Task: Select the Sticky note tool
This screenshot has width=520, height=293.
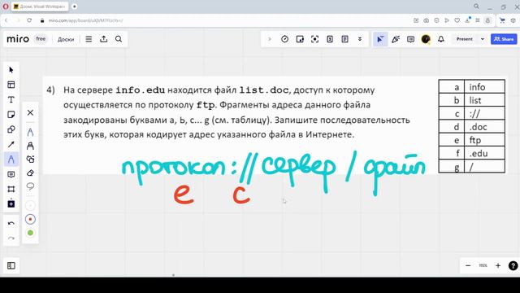Action: pos(11,115)
